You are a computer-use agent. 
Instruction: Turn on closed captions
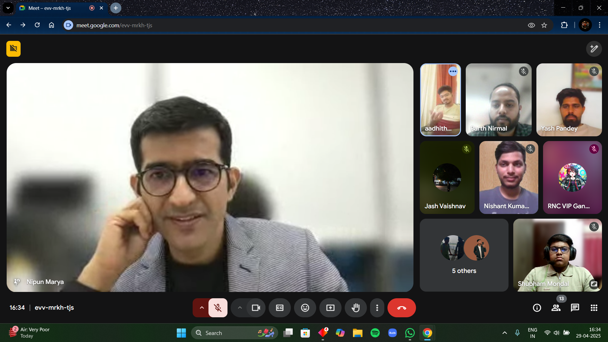click(x=279, y=308)
